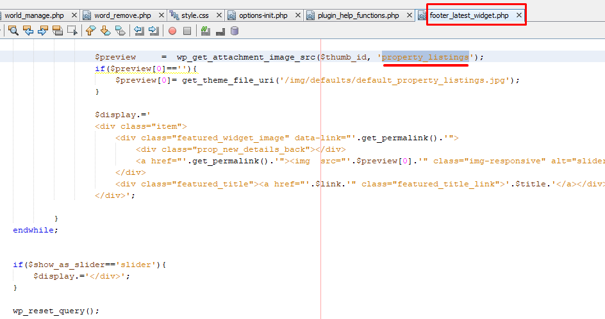Screen dimensions: 605x319
Task: Open the style.css tab
Action: (195, 15)
